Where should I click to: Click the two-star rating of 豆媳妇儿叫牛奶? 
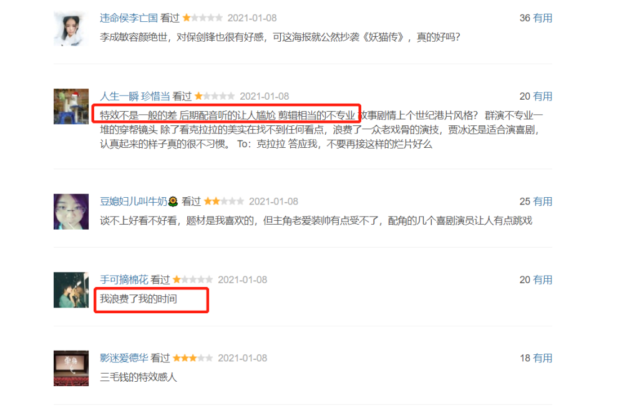[x=224, y=202]
